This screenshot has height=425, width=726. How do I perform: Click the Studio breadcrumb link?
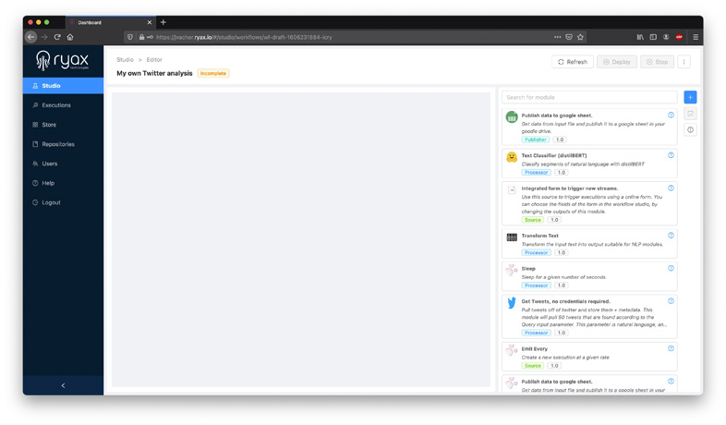(125, 60)
